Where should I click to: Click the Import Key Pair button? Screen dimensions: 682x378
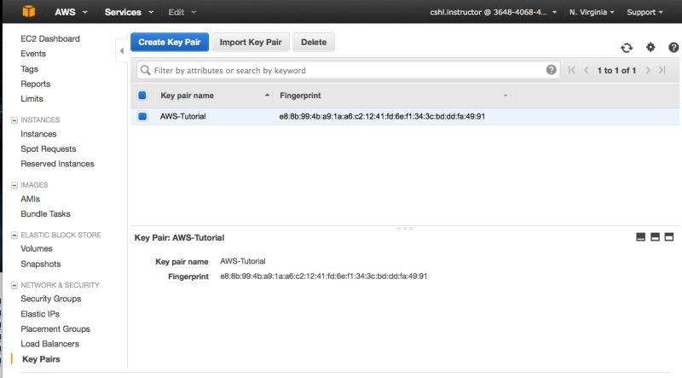251,43
